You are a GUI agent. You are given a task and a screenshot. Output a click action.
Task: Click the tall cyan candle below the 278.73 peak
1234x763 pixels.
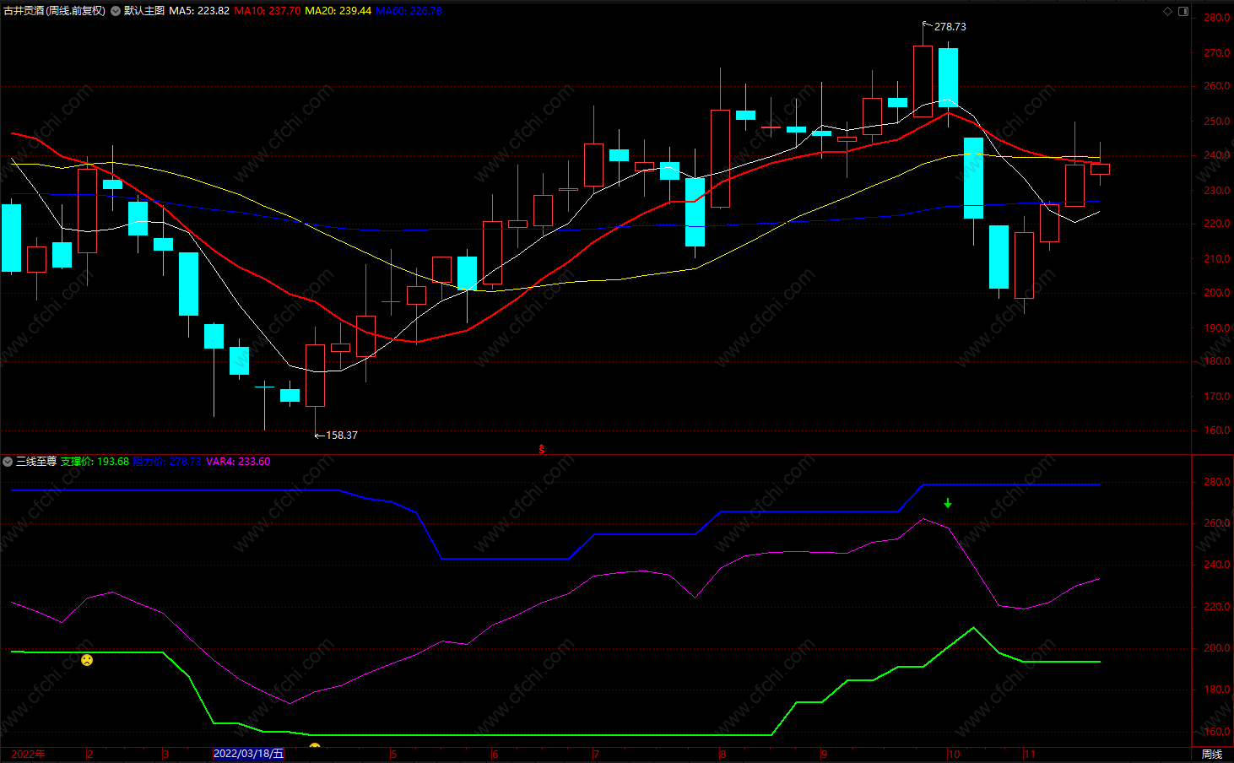point(948,78)
